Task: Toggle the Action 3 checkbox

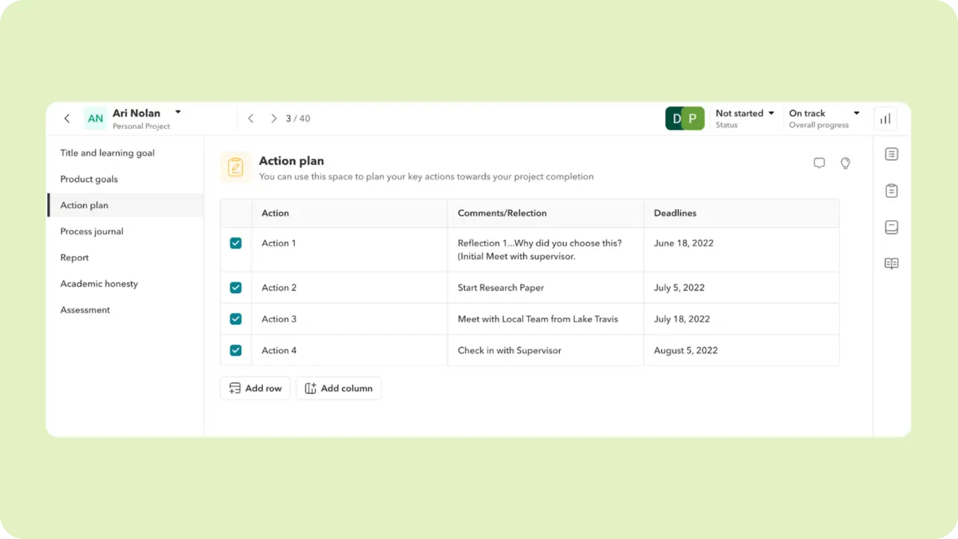Action: coord(236,319)
